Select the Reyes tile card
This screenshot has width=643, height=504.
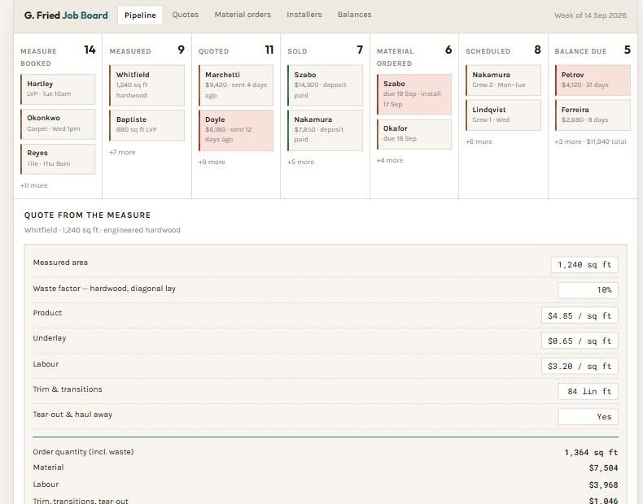[x=58, y=159]
